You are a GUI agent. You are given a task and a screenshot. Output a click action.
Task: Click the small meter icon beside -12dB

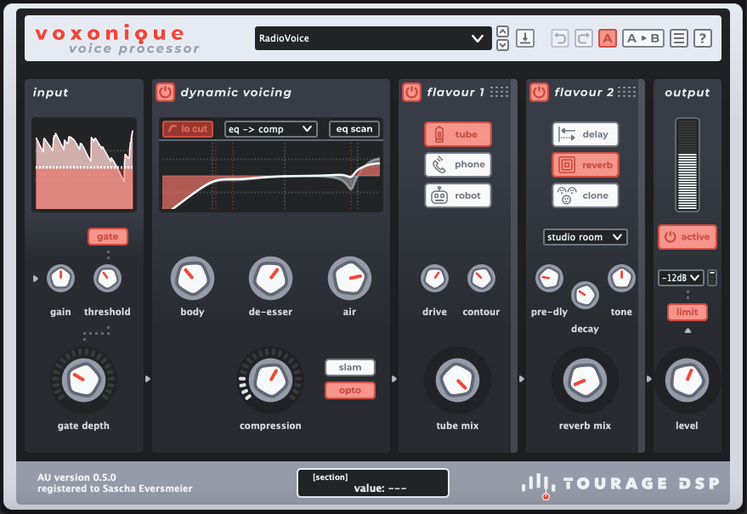point(712,278)
